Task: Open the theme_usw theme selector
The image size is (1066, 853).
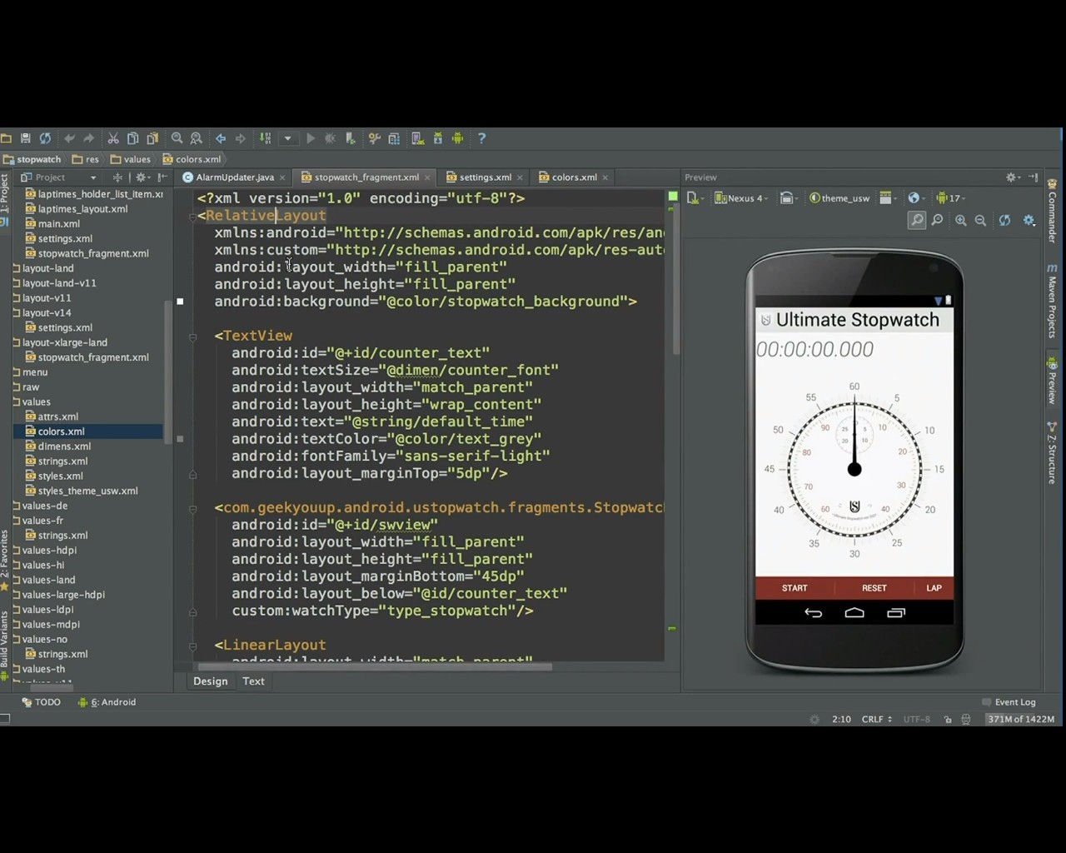Action: 839,198
